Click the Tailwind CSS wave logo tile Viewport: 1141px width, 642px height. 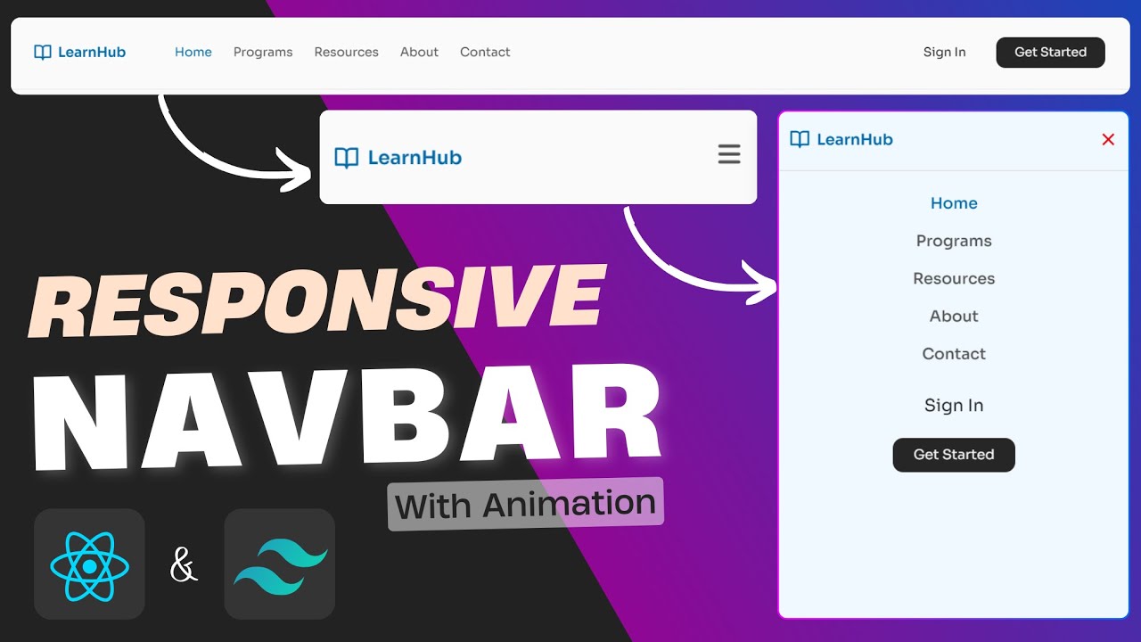280,564
